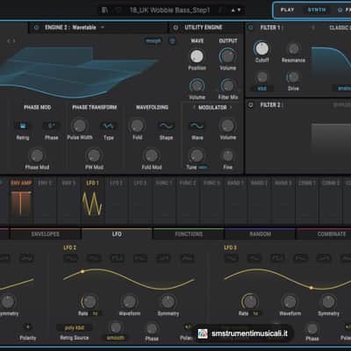Choose third LFO 2 waveform preset icon

pyautogui.click(x=117, y=258)
